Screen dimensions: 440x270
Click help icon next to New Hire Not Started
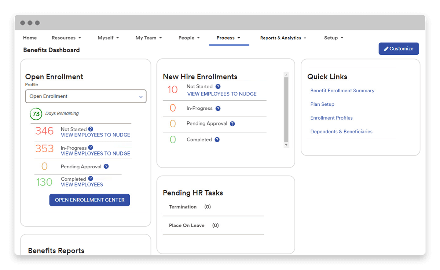pyautogui.click(x=218, y=87)
